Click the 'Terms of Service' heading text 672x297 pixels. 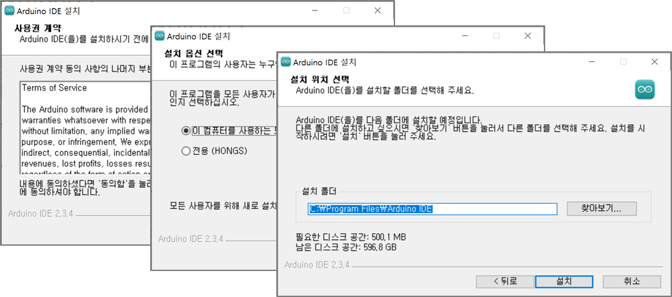(55, 88)
